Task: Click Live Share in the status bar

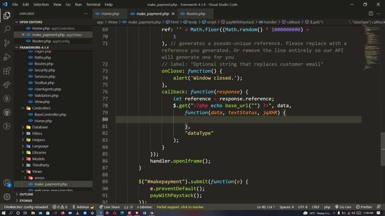Action: [x=109, y=207]
